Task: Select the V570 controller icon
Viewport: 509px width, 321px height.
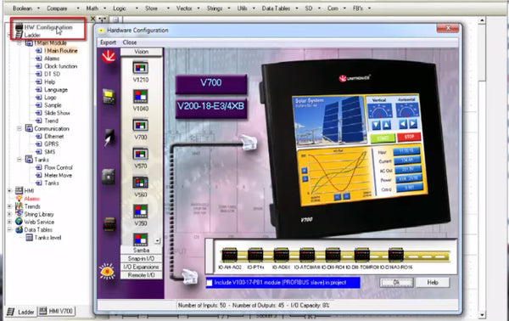Action: (140, 154)
